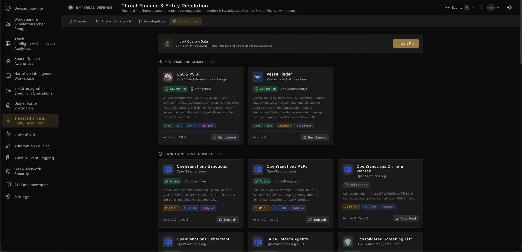Open OpenSanctions Sanctions Website link
The image size is (522, 252).
pos(169,220)
